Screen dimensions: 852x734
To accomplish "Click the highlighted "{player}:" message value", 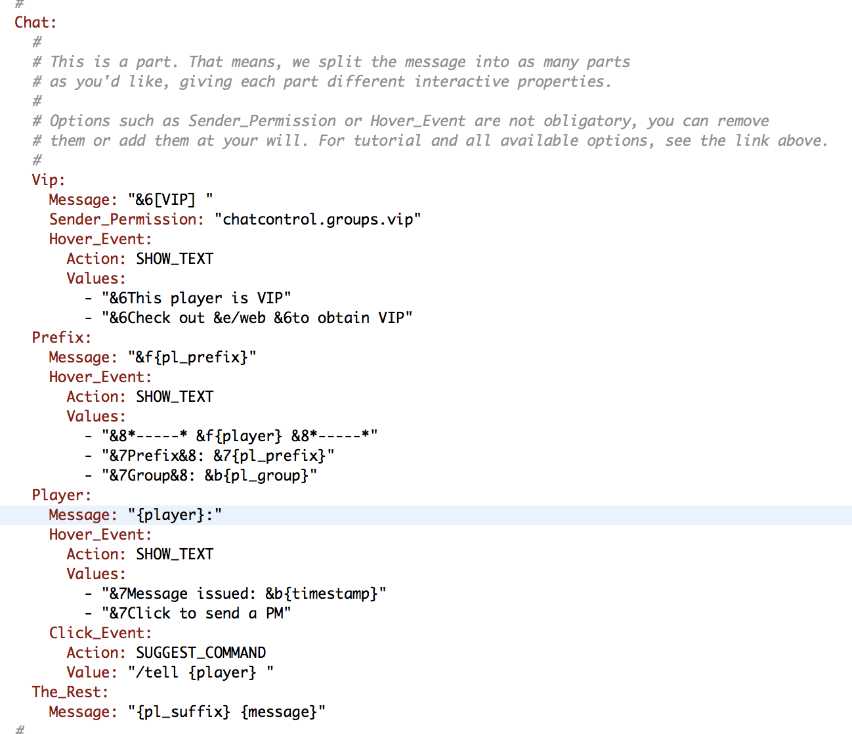I will click(175, 515).
